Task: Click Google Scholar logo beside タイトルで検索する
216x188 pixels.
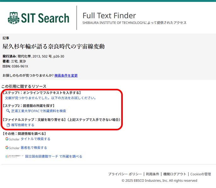Action: tap(12, 139)
